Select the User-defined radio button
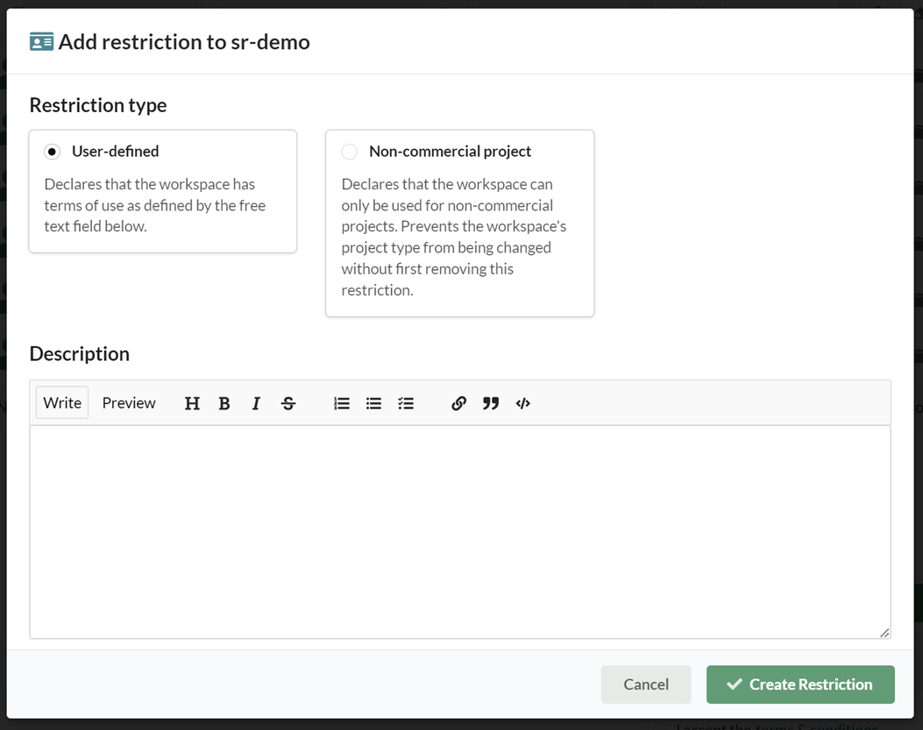The height and width of the screenshot is (730, 923). click(x=53, y=152)
